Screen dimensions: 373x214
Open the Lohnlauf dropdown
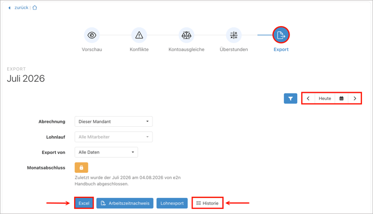pyautogui.click(x=114, y=137)
